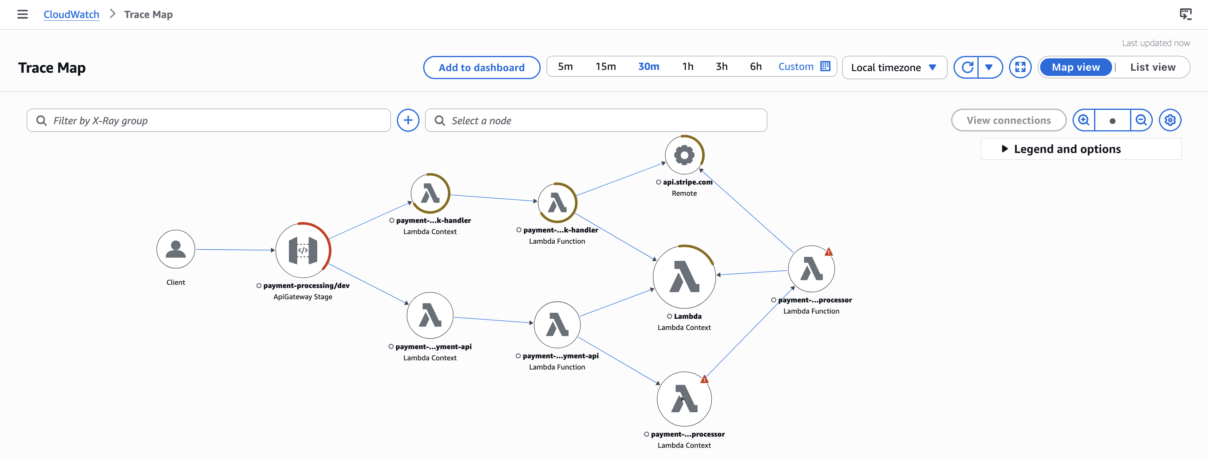Click the zoom out magnifier

(x=1141, y=121)
